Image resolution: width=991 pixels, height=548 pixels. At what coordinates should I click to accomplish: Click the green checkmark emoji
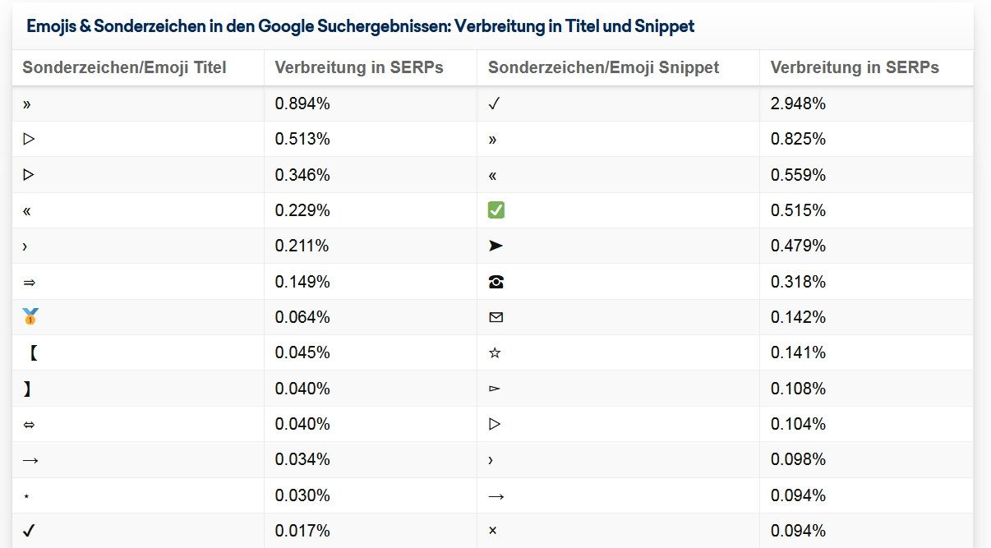click(495, 210)
